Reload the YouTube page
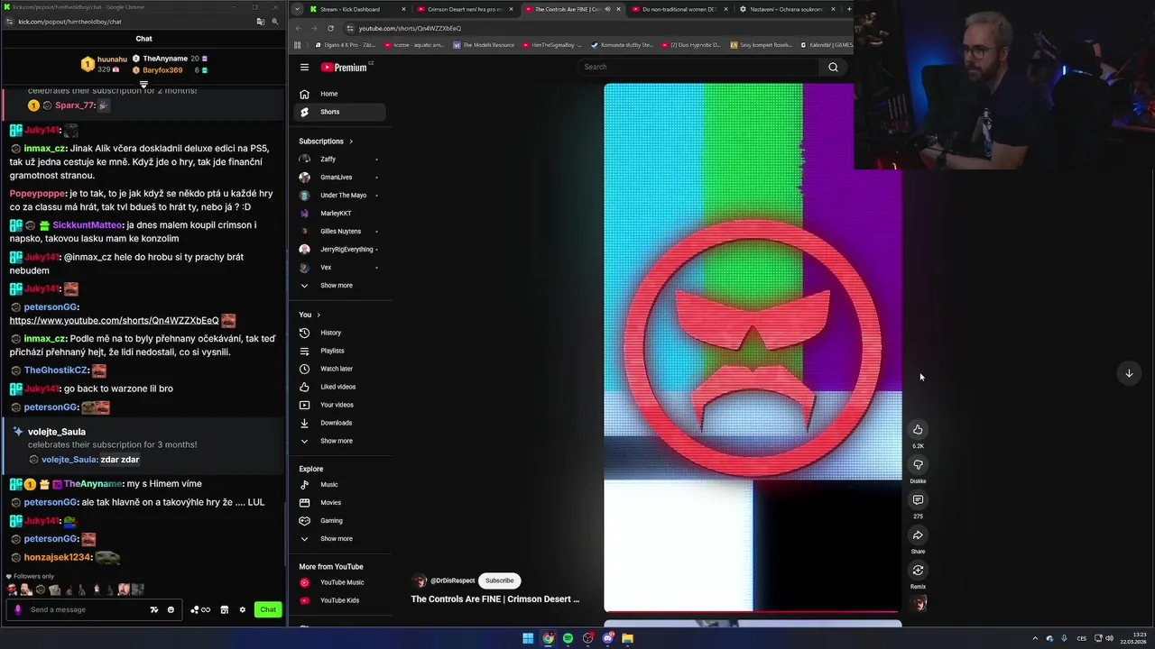Image resolution: width=1155 pixels, height=649 pixels. [x=330, y=28]
